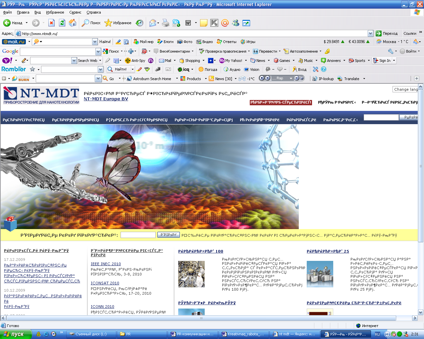Click the Mail.ru Найти! search button
This screenshot has width=424, height=339.
[105, 42]
